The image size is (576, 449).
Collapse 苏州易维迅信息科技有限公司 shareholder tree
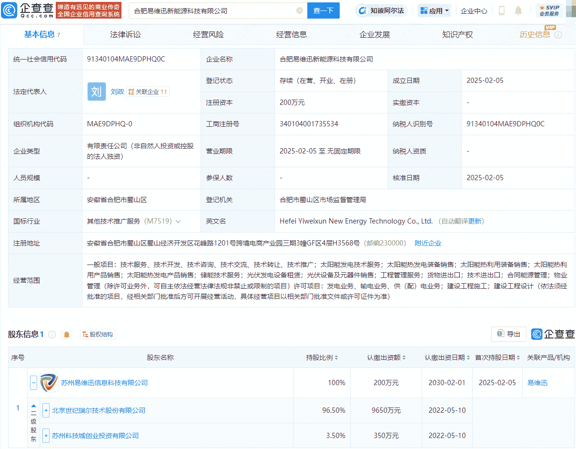(x=33, y=382)
